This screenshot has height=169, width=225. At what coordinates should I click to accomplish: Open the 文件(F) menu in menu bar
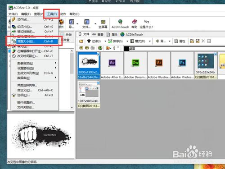[x=13, y=14]
